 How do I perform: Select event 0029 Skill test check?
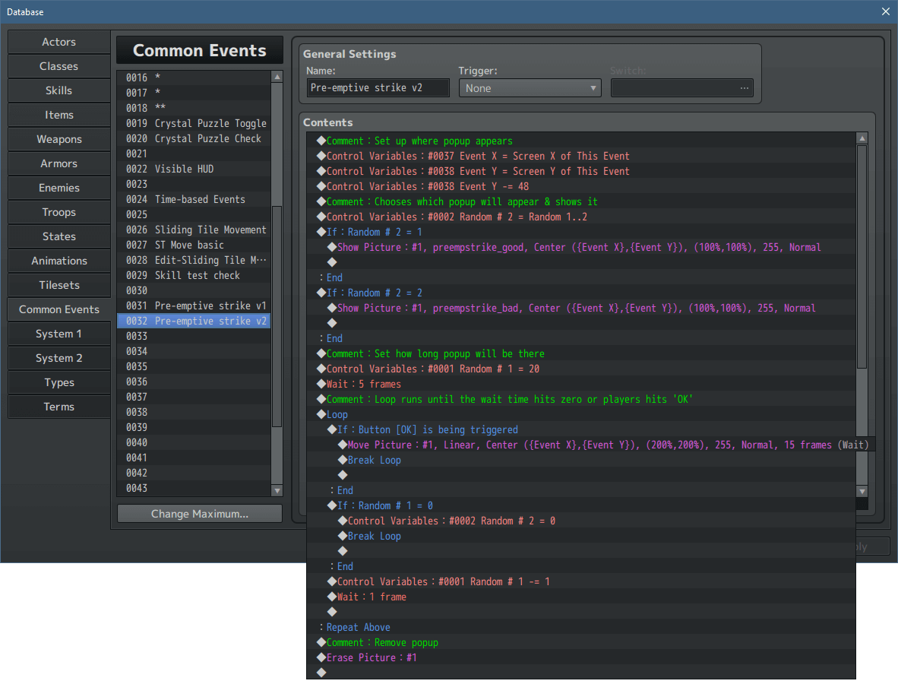194,276
